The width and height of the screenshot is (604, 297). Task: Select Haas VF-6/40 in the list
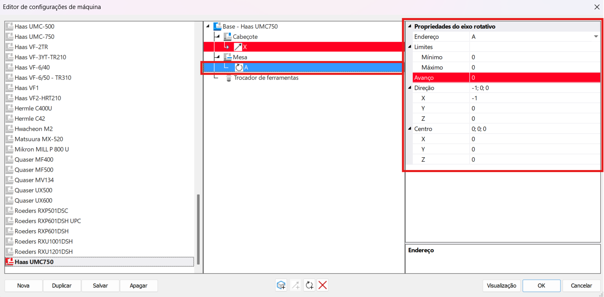(32, 68)
